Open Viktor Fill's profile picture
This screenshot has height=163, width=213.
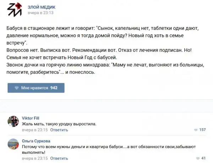13,122
